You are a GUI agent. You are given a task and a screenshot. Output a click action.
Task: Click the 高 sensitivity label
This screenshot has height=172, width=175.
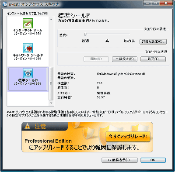click(x=107, y=41)
